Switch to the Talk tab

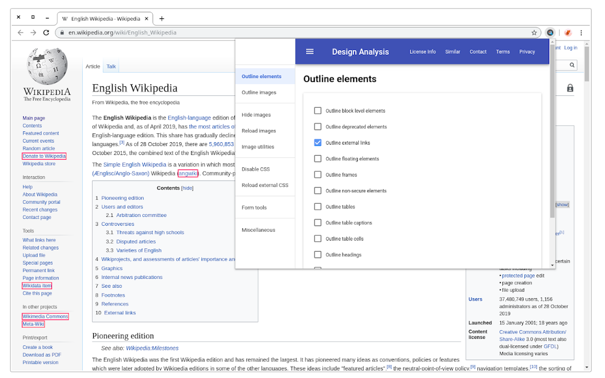pos(111,67)
